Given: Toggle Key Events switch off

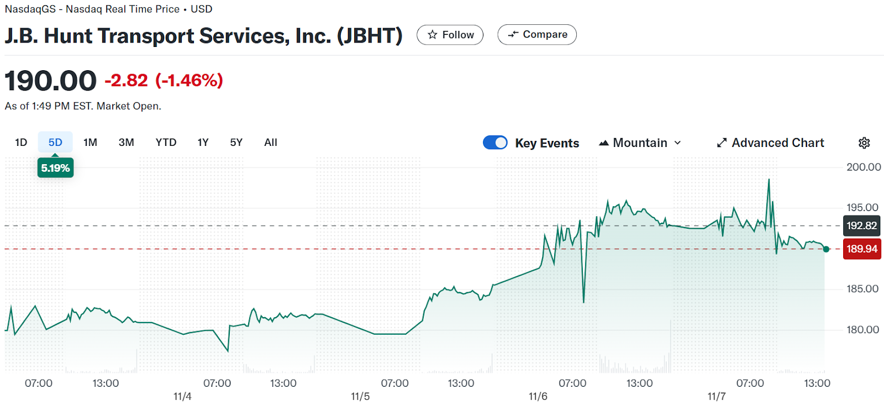Looking at the screenshot, I should tap(495, 143).
